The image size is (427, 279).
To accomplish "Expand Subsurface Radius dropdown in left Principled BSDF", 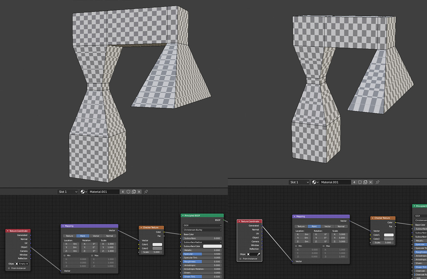I will (202, 242).
